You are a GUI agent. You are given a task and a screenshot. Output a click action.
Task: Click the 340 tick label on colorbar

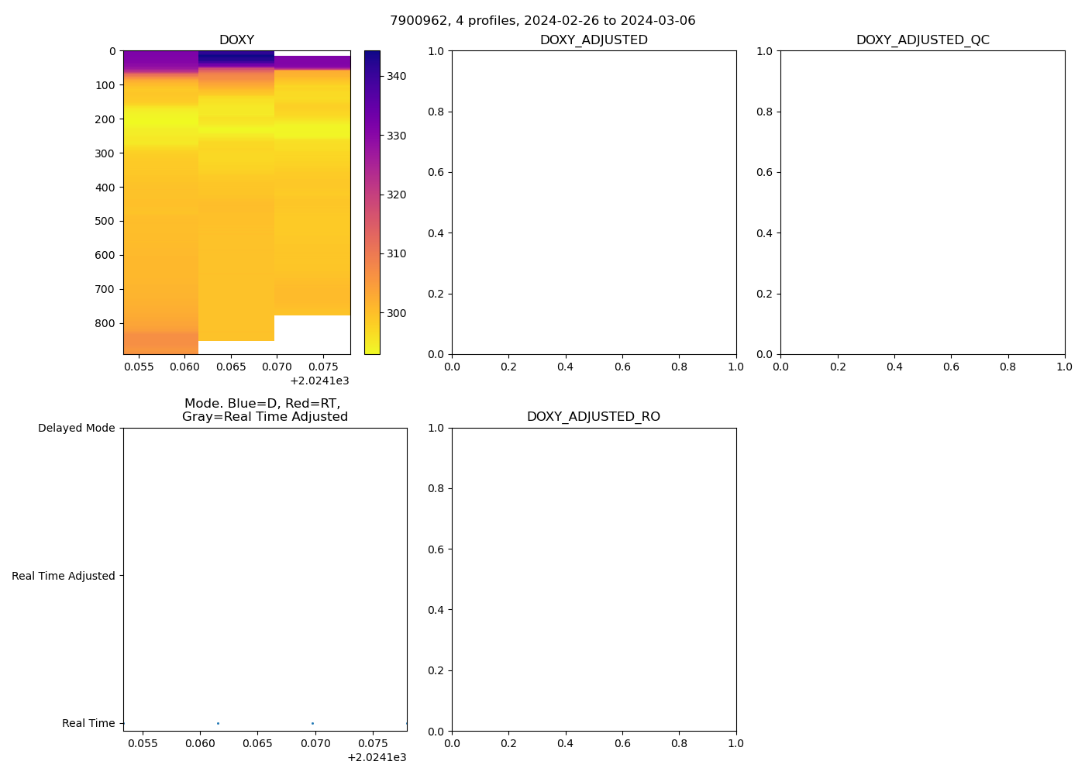tap(396, 76)
